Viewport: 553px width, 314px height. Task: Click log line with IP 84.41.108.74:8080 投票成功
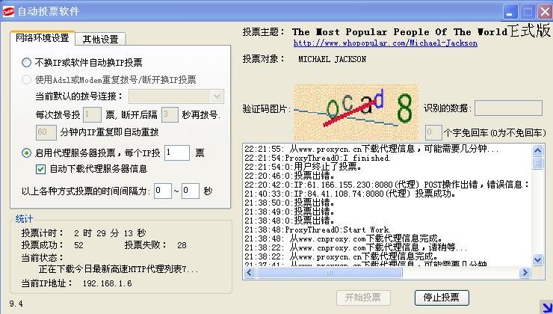[350, 194]
